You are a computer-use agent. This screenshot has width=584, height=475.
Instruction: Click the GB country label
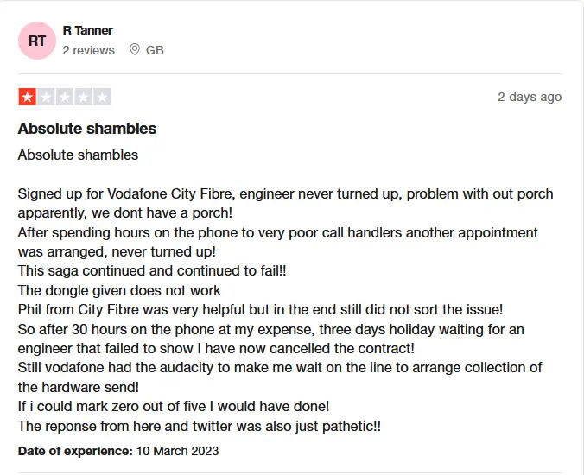click(x=155, y=50)
